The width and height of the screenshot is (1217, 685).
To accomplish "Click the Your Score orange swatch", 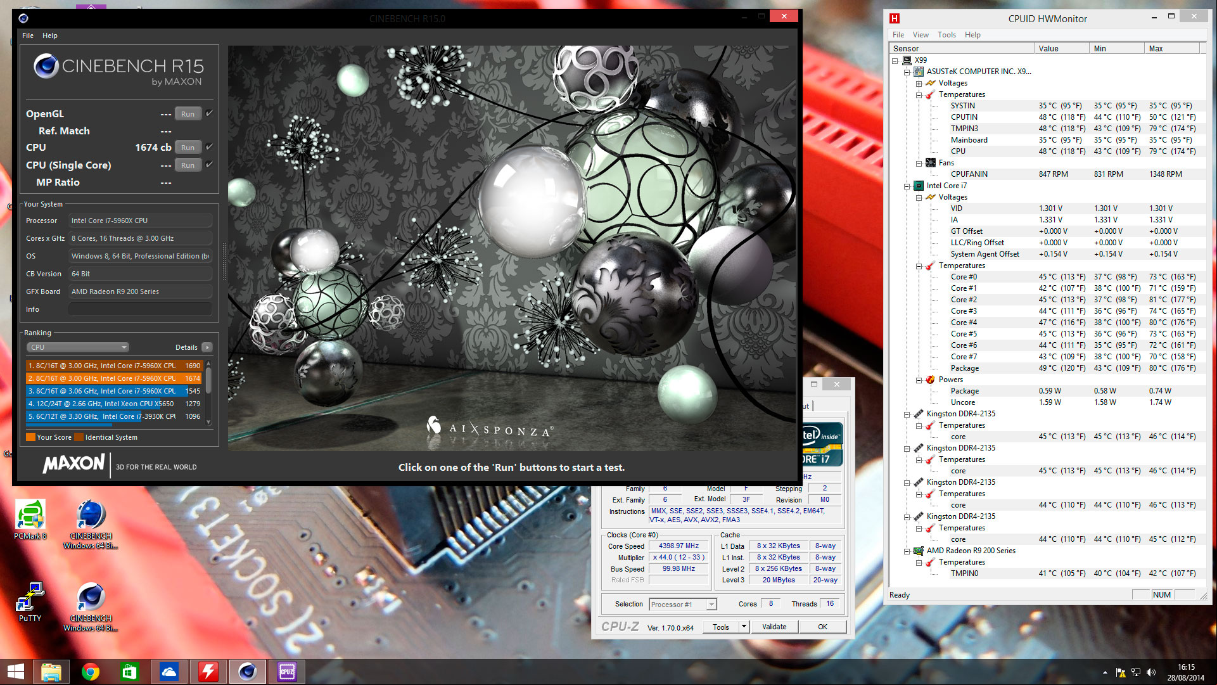I will 30,437.
